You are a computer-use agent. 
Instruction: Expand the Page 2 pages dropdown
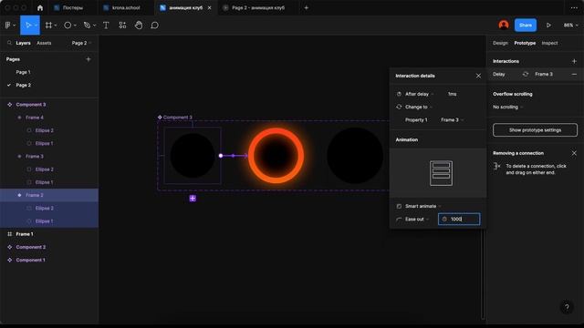click(81, 43)
